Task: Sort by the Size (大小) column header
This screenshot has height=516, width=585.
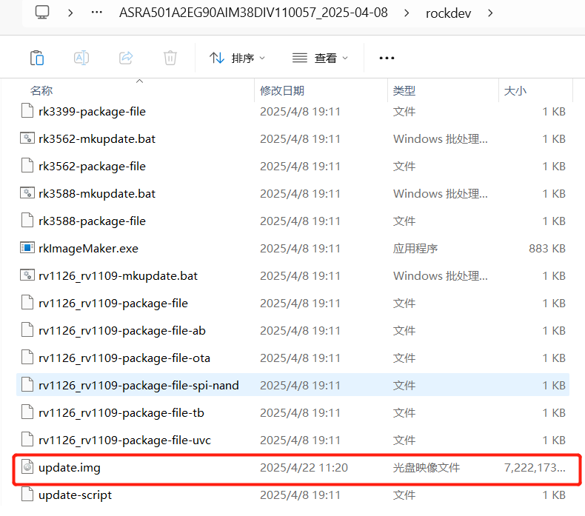Action: (515, 90)
